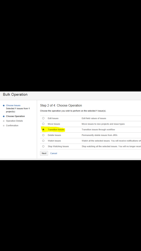Viewport: 141px width, 251px height.
Task: Click 'Selected 1 issues from 1 project(s)' text
Action: coord(18,110)
